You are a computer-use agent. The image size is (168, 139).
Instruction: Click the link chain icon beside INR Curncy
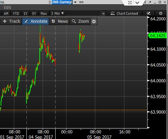tap(81, 2)
